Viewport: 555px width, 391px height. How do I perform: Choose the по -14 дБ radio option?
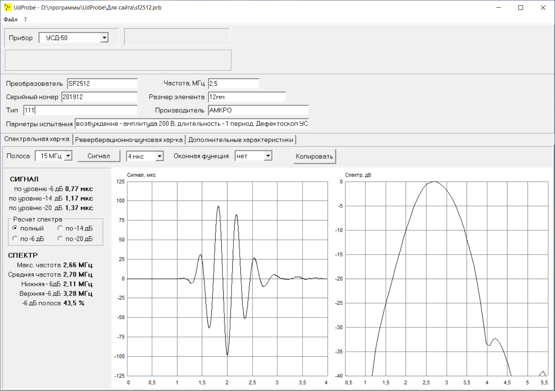pyautogui.click(x=60, y=228)
